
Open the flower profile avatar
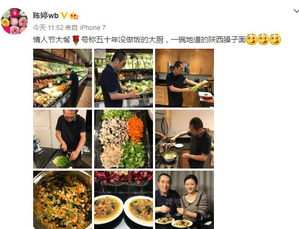tap(14, 21)
